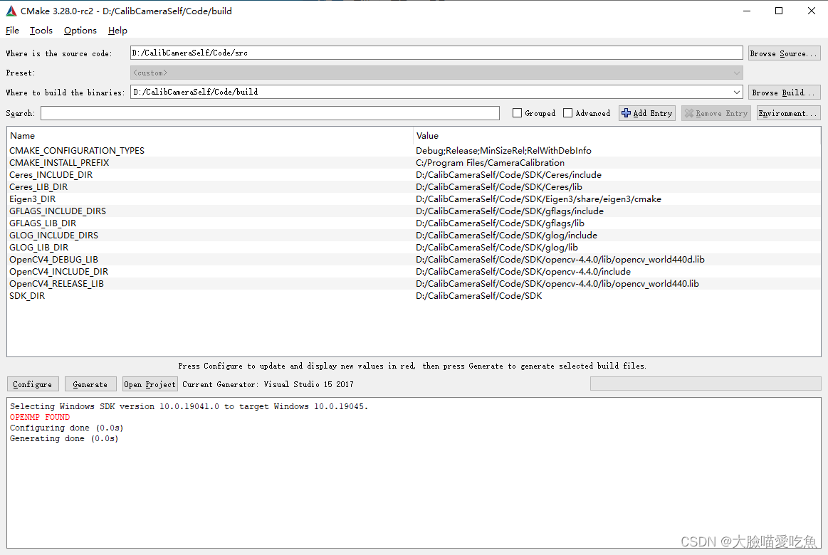Click the source code path input field
Image resolution: width=828 pixels, height=555 pixels.
coord(436,53)
